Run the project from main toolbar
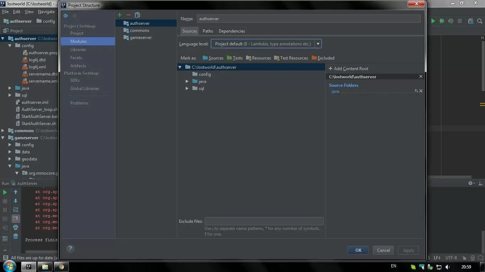This screenshot has width=485, height=272. 433,21
